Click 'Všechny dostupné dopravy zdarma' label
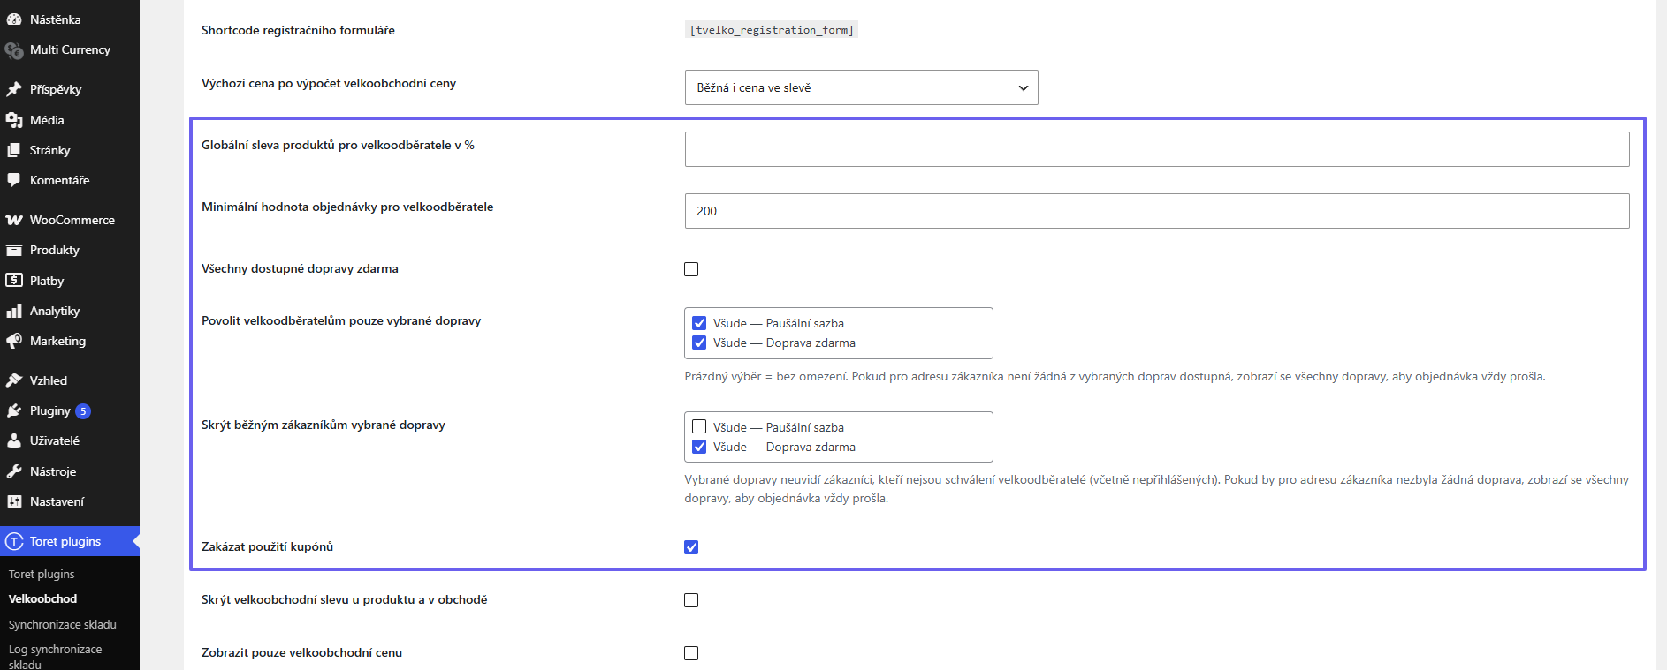 pos(300,268)
